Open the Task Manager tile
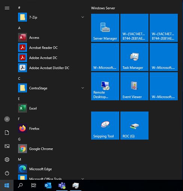Viewport: 183px width, 191px height. 134,57
